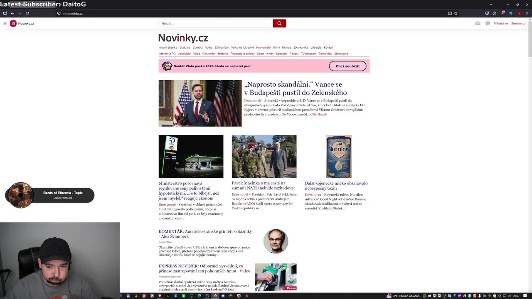Click the Nutrilon can product image
532x299 pixels.
pos(338,156)
